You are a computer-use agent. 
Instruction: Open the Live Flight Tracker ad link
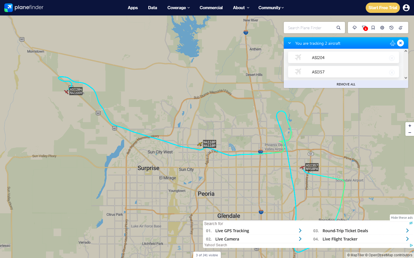340,239
